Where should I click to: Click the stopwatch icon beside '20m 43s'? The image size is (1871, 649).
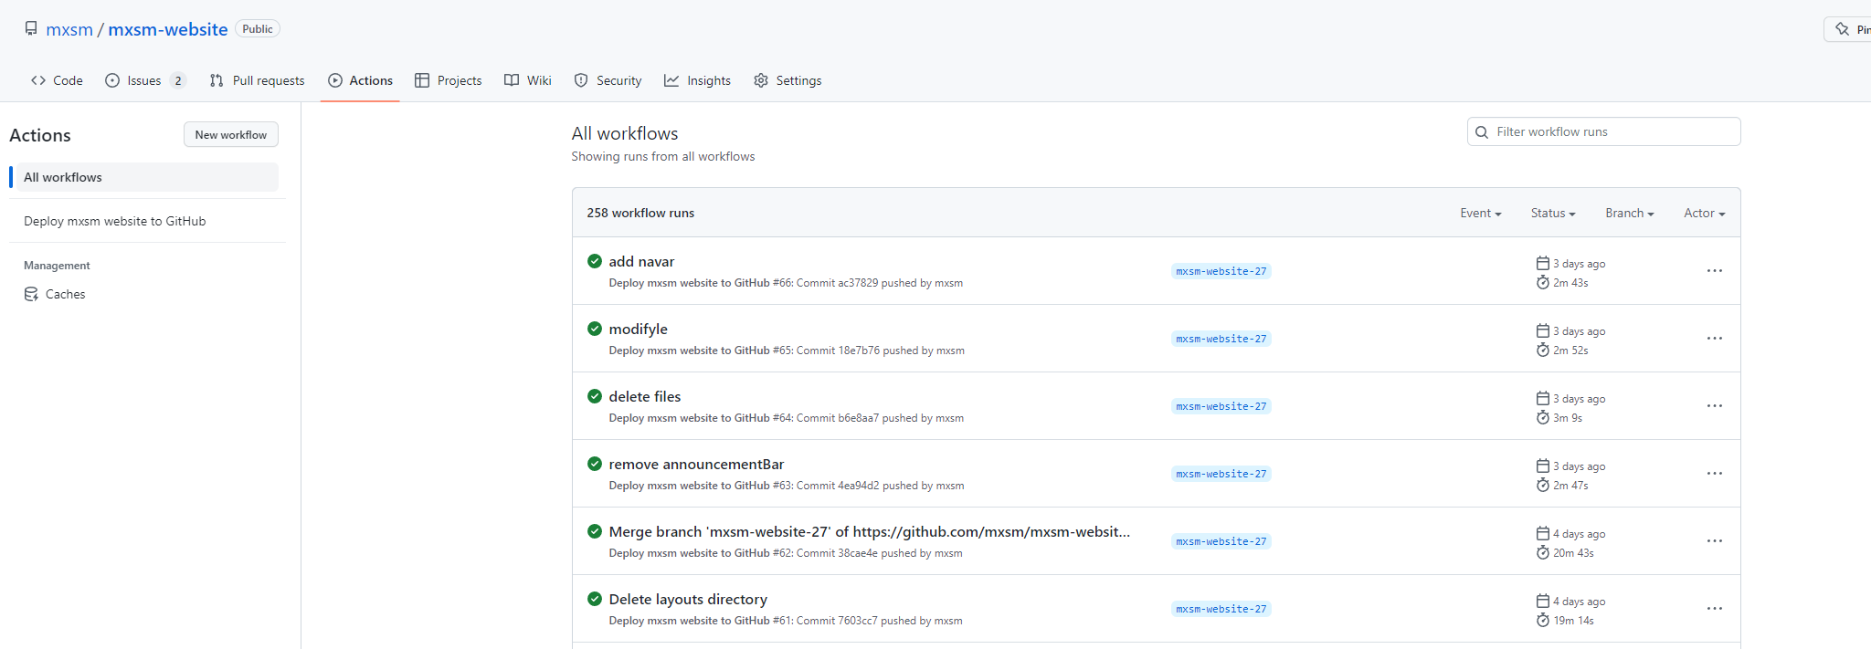1543,553
